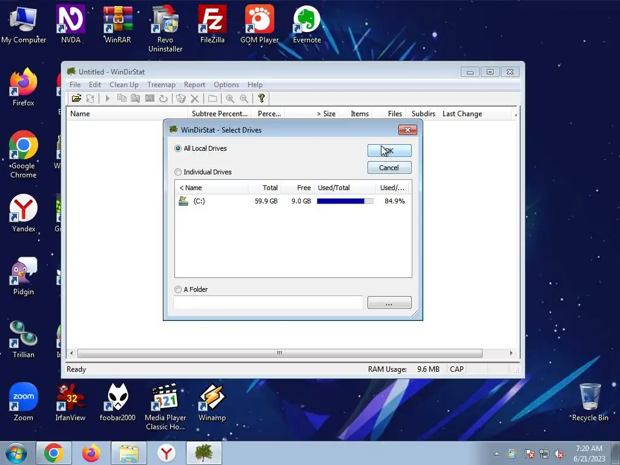Click the Refresh Selected toolbar icon
Screen dimensions: 620x465
[x=163, y=99]
